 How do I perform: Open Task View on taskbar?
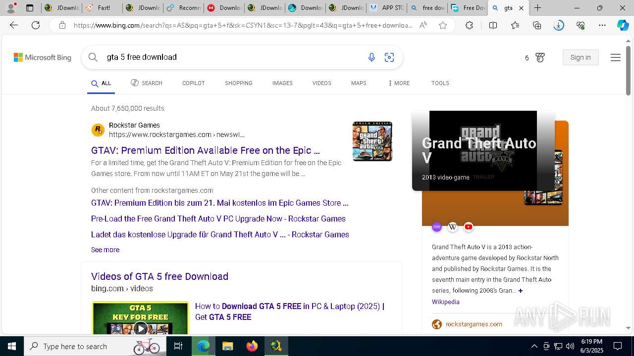[178, 346]
